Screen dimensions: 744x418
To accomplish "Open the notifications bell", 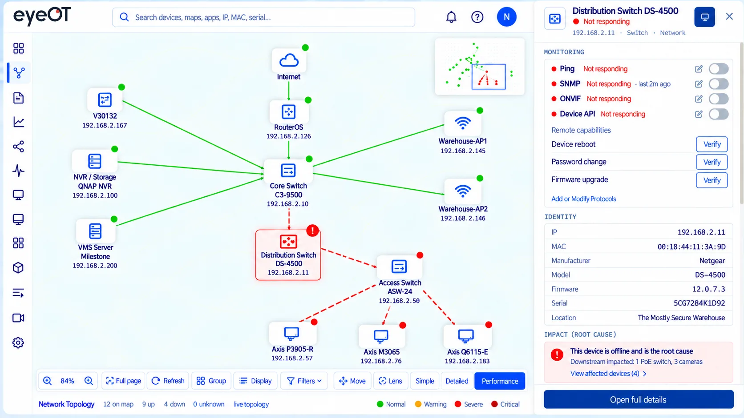I will (x=451, y=17).
